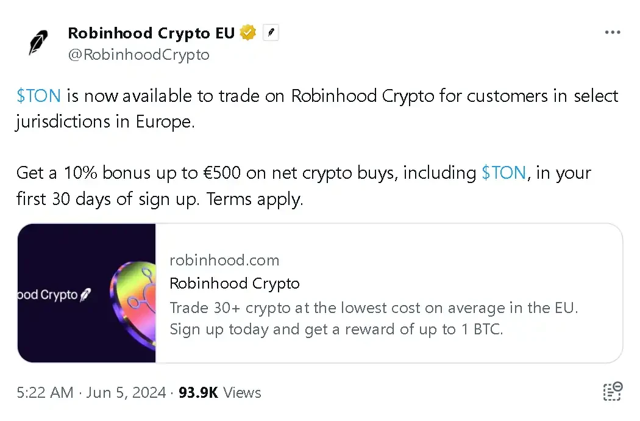The width and height of the screenshot is (640, 421).
Task: Click the $TON cashtag in the first sentence
Action: 38,96
